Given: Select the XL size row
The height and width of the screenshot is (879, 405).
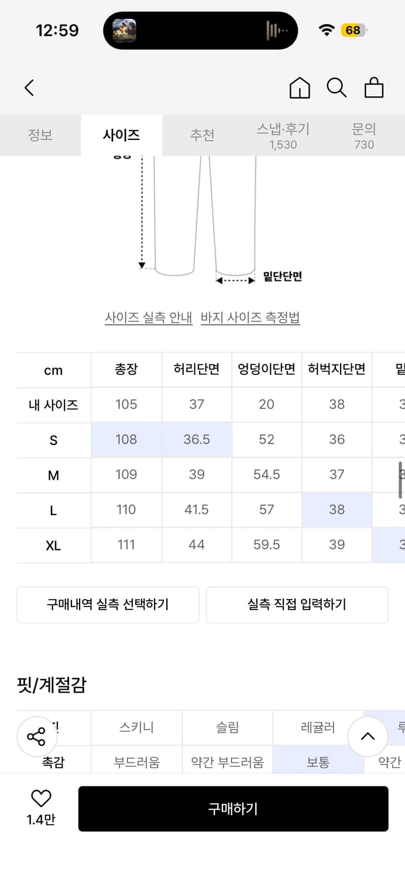Looking at the screenshot, I should 53,545.
